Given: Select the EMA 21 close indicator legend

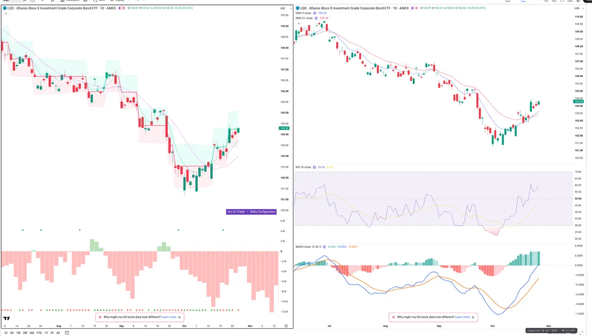Looking at the screenshot, I should [x=304, y=18].
